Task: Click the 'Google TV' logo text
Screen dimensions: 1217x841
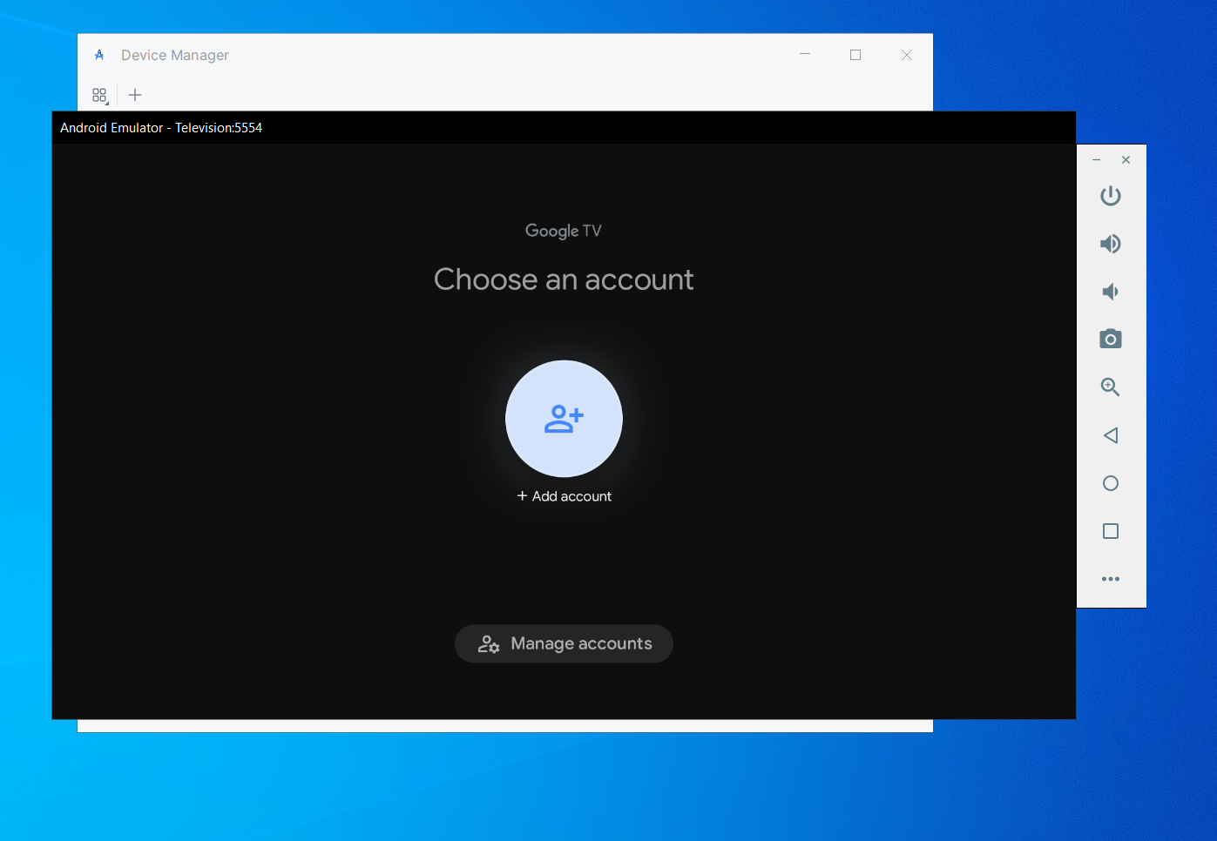Action: click(x=564, y=231)
